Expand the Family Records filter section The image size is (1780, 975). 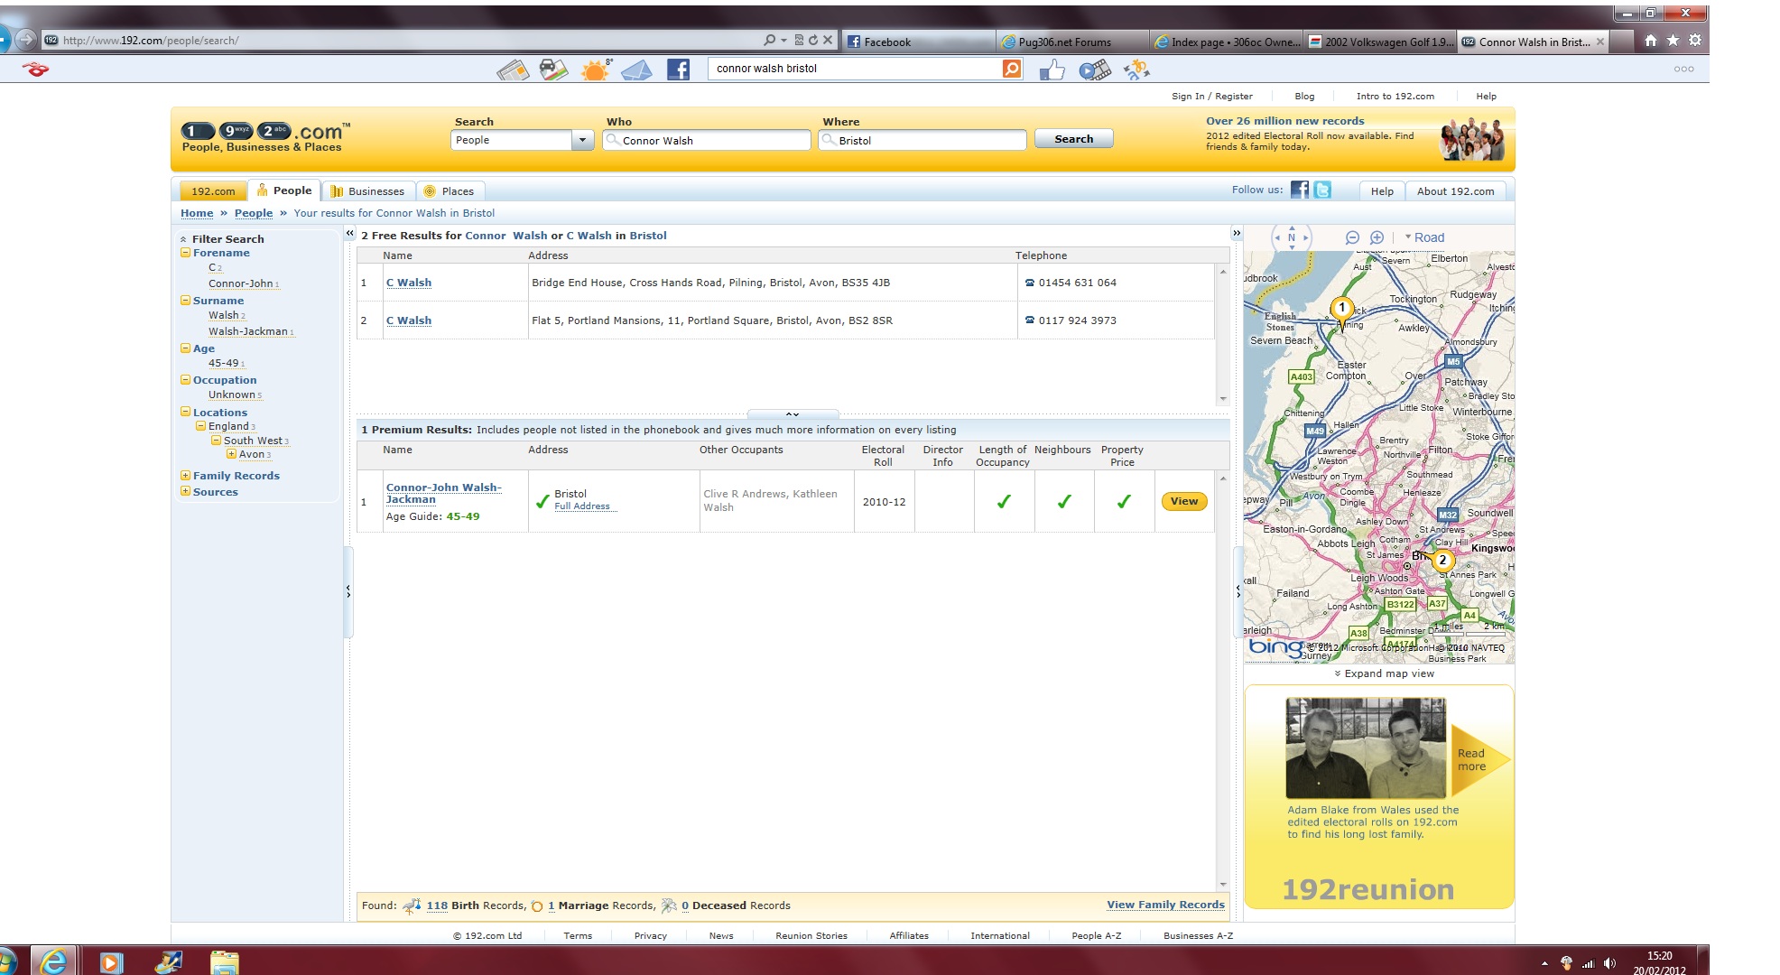(x=185, y=476)
